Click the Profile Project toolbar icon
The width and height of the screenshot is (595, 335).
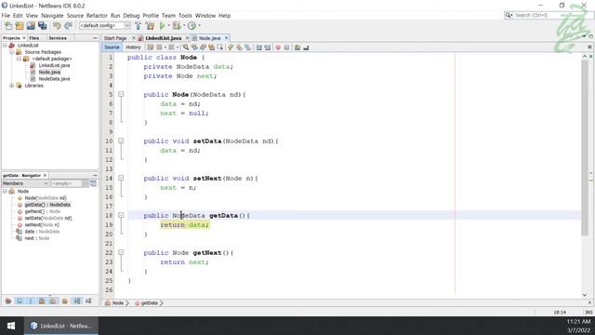(192, 26)
